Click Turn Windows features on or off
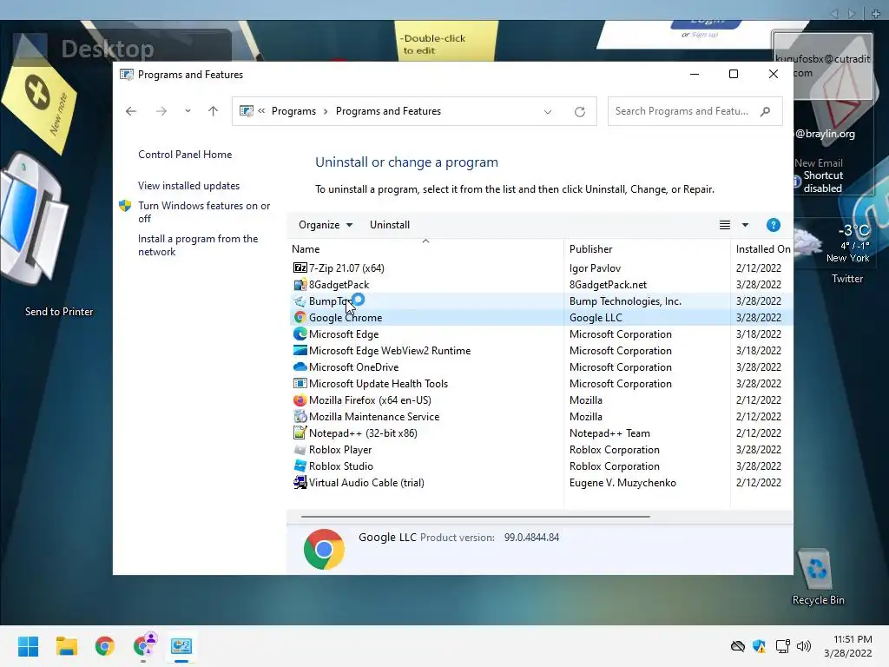889x667 pixels. [204, 212]
